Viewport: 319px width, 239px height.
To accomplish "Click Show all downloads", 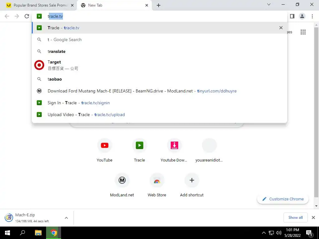I will click(x=295, y=218).
